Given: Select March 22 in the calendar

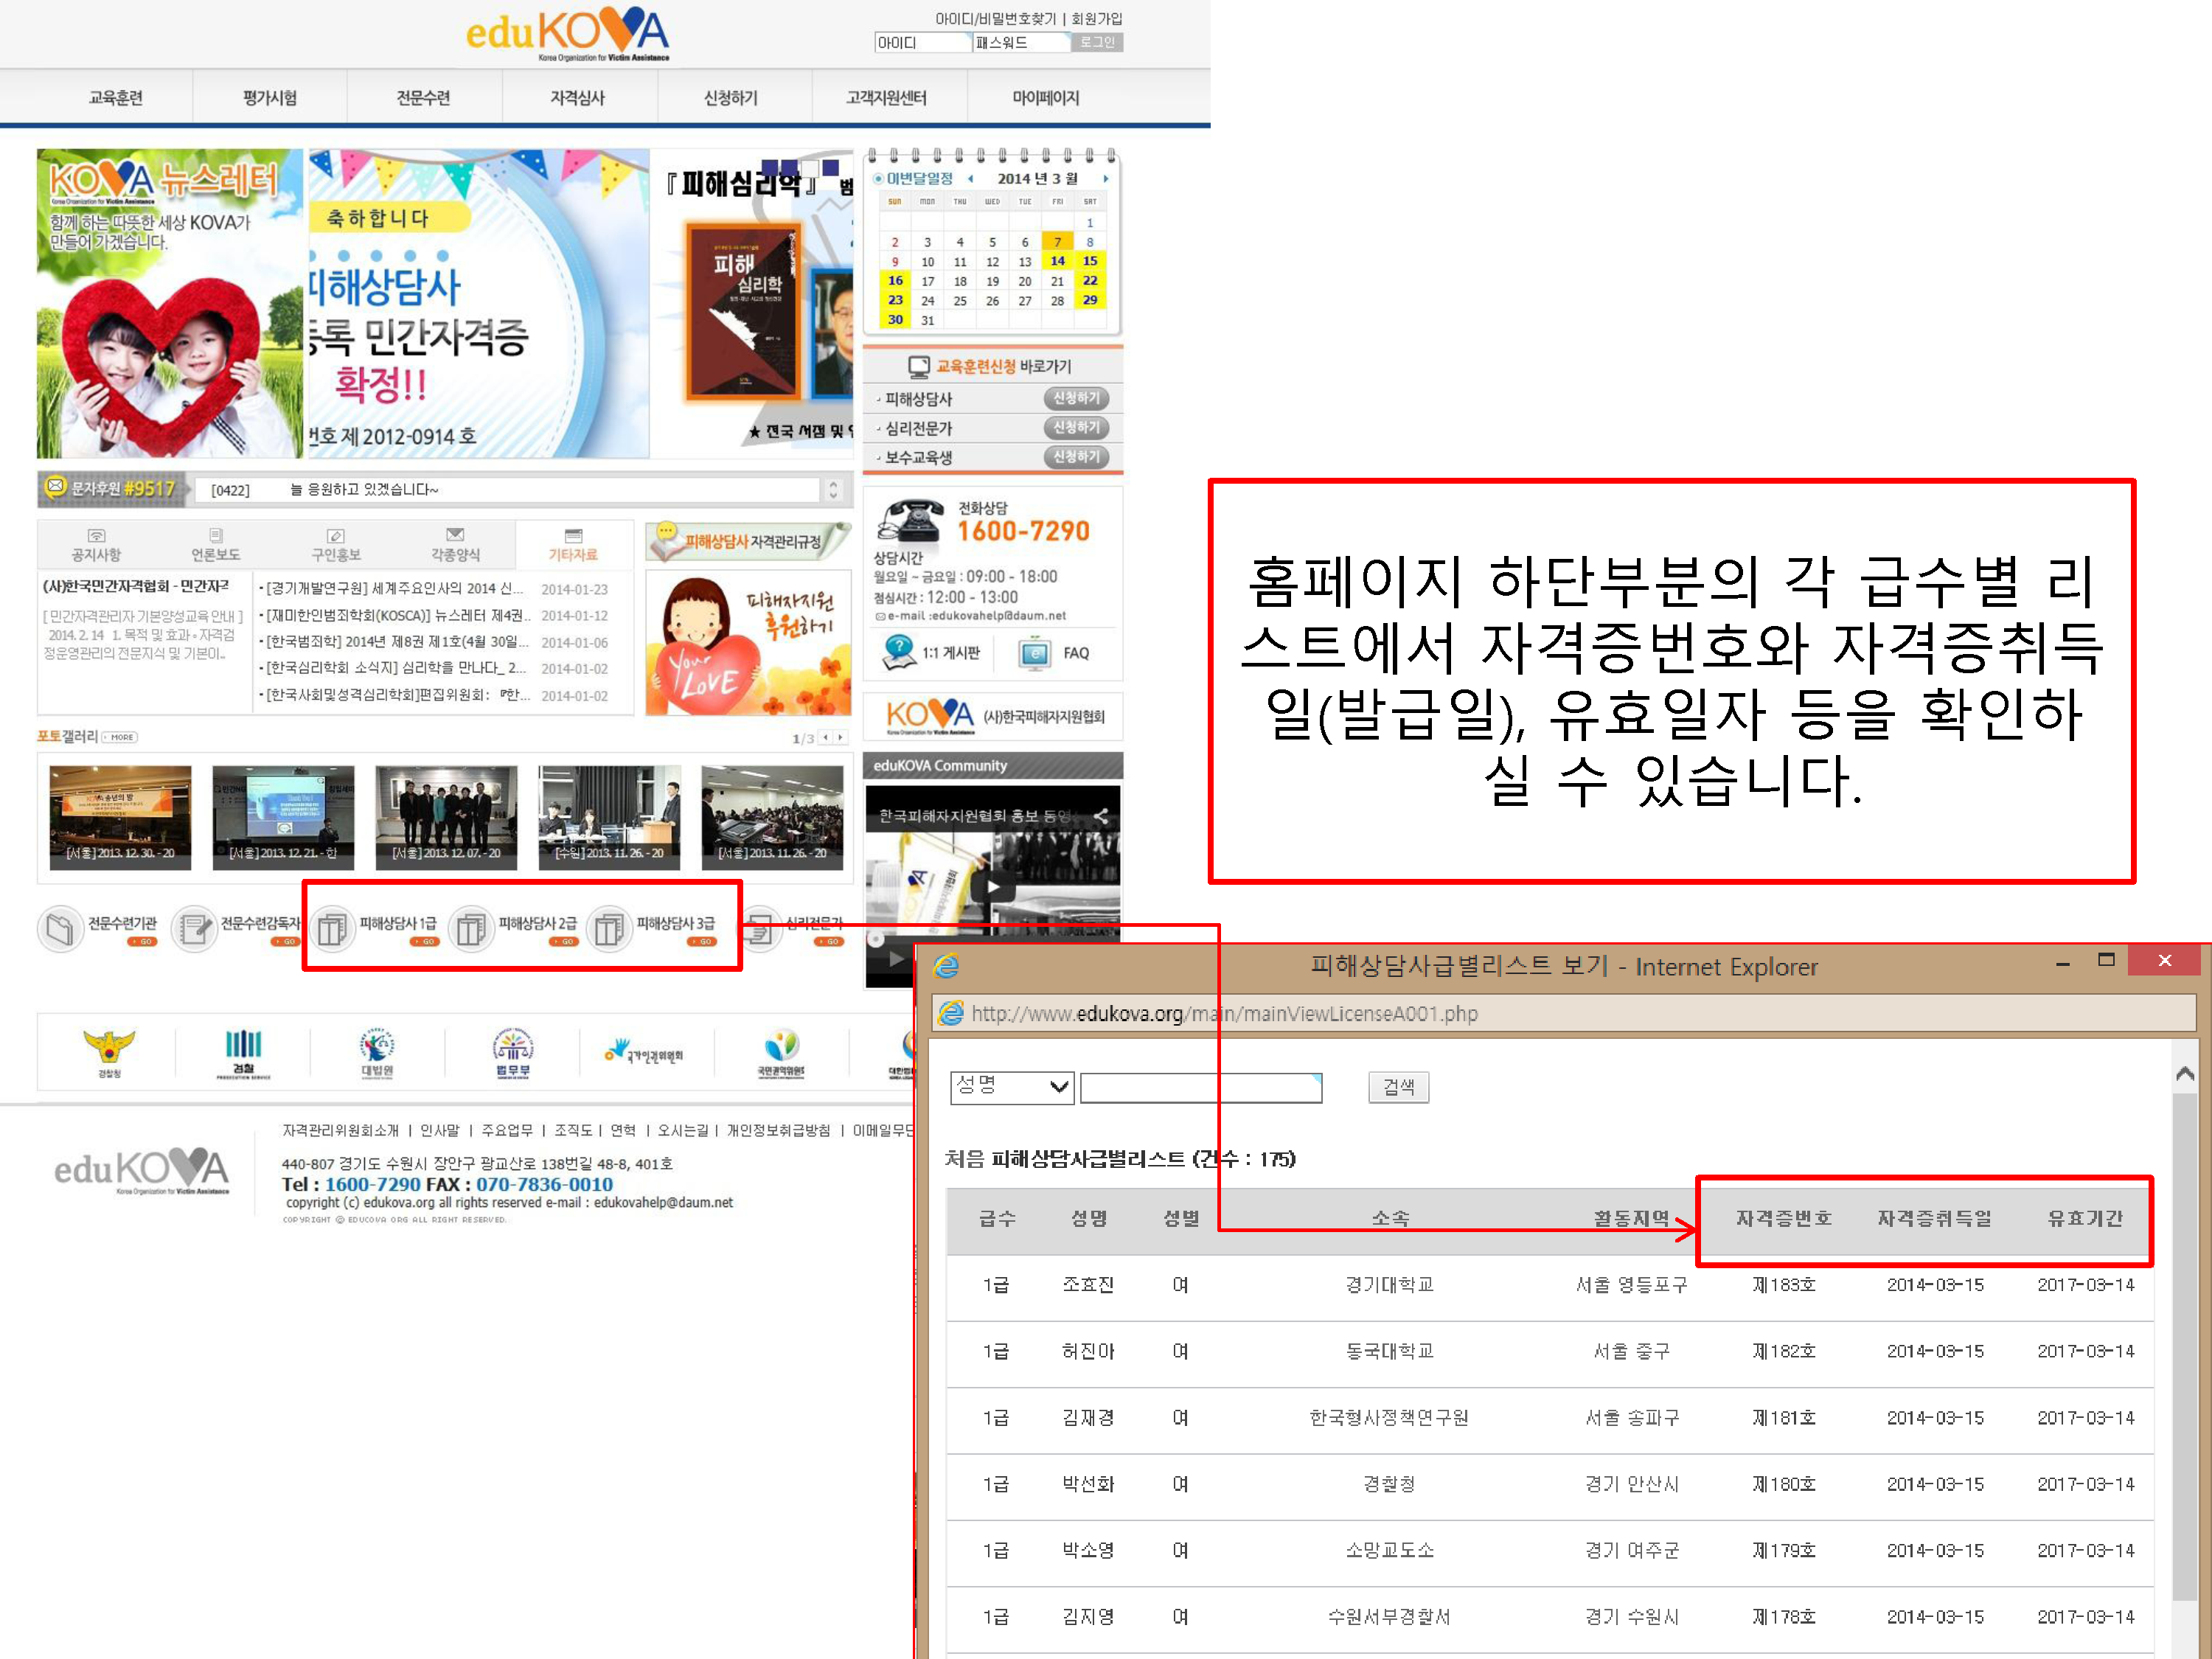Looking at the screenshot, I should tap(1090, 281).
